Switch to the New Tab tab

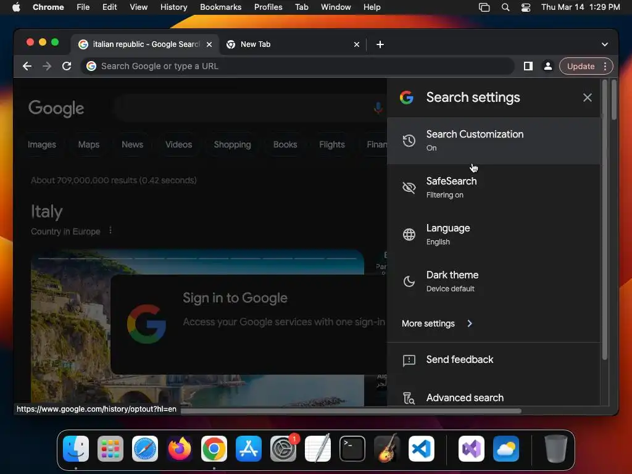(293, 44)
